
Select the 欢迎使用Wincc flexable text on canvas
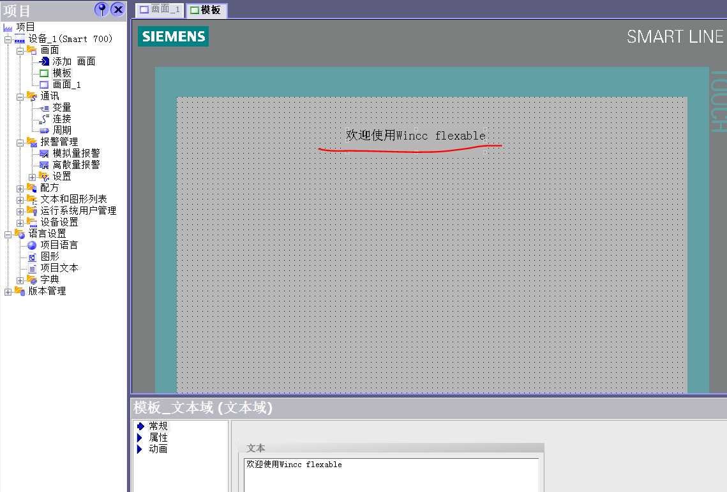pyautogui.click(x=416, y=136)
